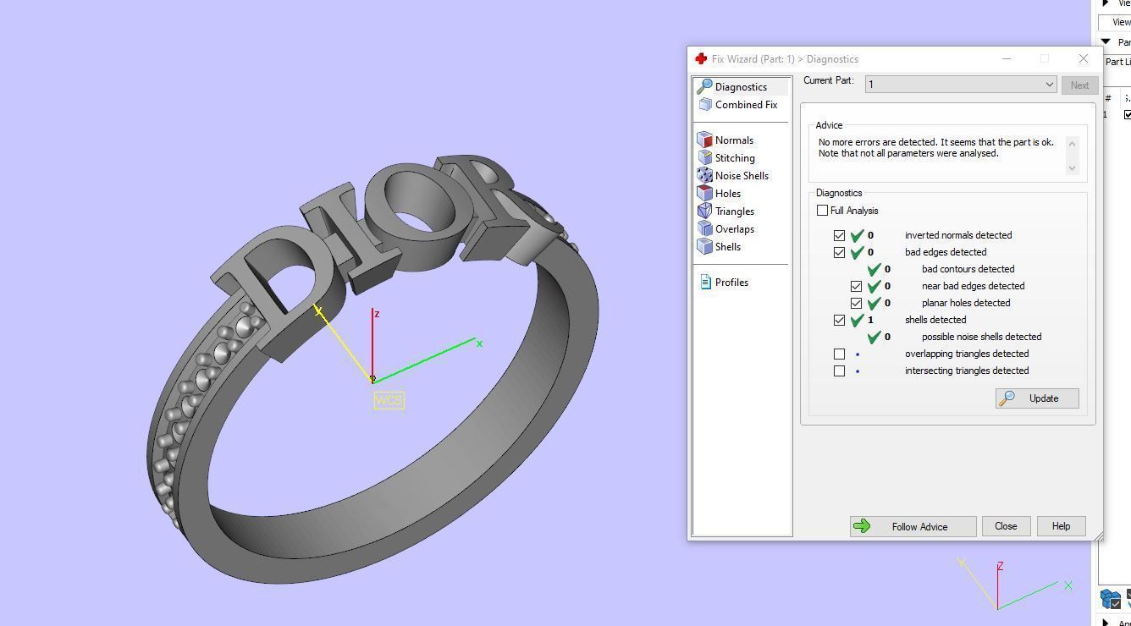
Task: Toggle part 1 checkbox in Part List
Action: pyautogui.click(x=1128, y=114)
